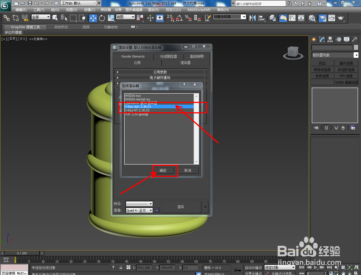The image size is (361, 275).
Task: Open the 全部 selection filter dropdown
Action: tap(41, 17)
